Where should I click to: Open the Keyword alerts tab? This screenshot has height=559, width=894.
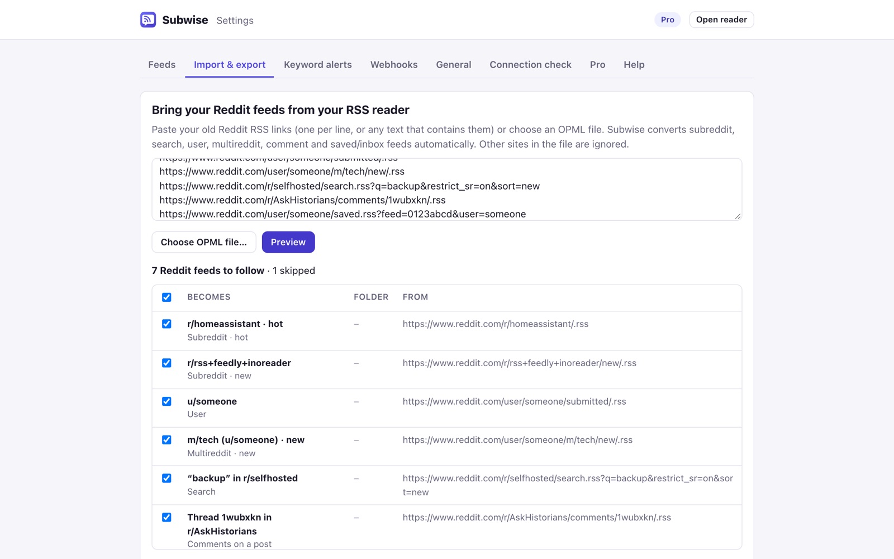(x=318, y=65)
